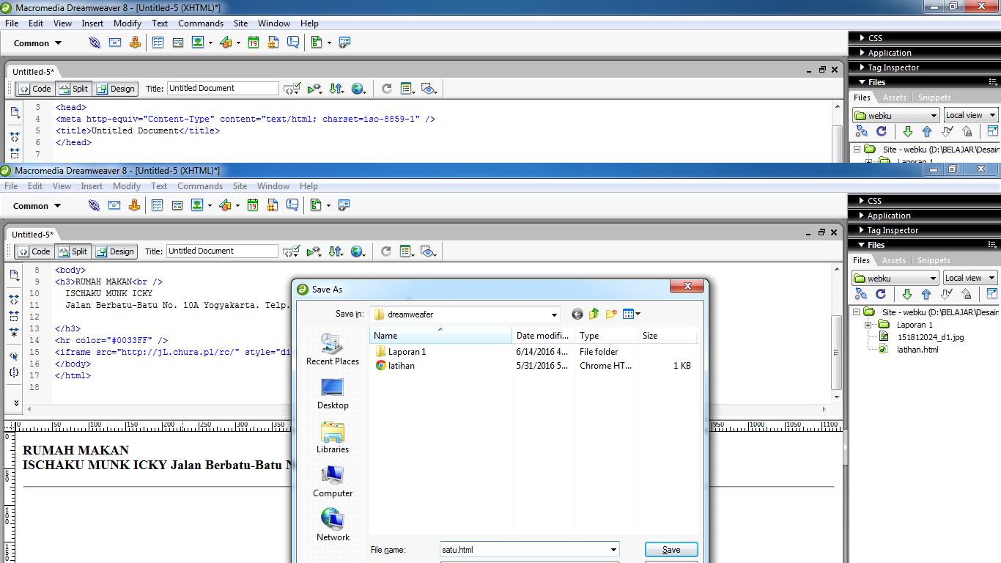The image size is (1001, 563).
Task: Switch upper window to Design view
Action: [115, 89]
